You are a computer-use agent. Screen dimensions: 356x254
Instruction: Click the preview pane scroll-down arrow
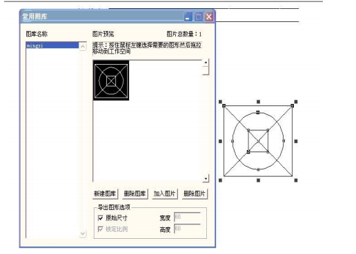[x=206, y=178]
